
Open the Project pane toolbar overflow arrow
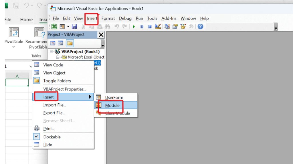click(x=103, y=43)
